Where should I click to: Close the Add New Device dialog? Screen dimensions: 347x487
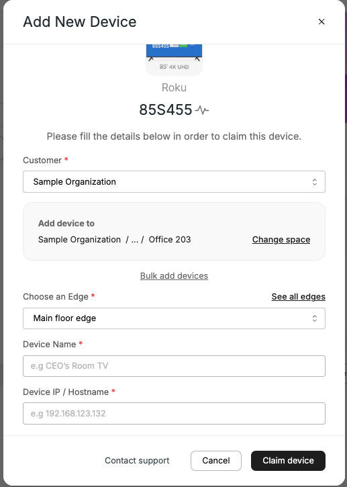[x=321, y=21]
